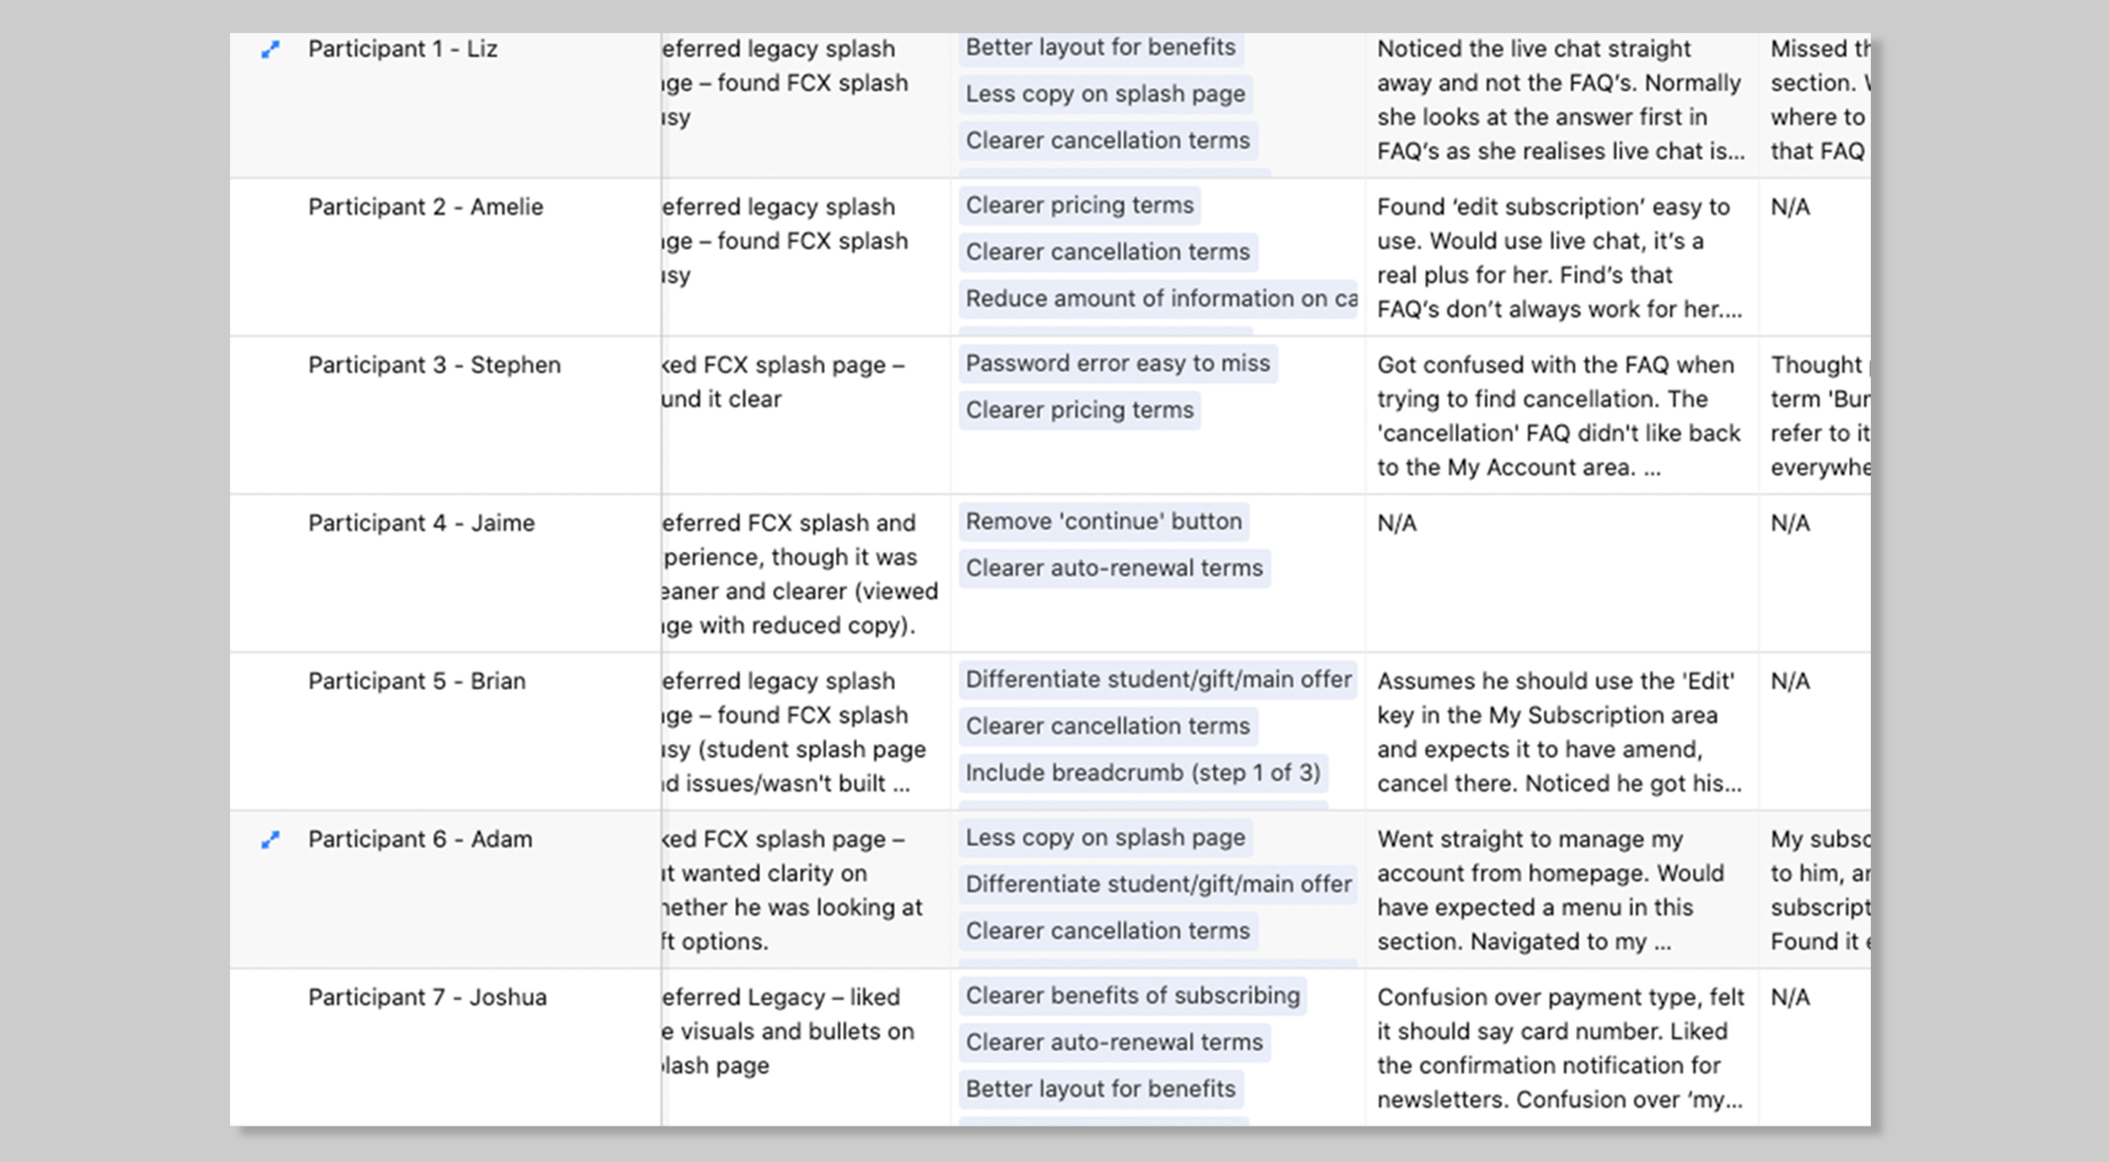Select the 'Confusion over payment type' notes cell
2109x1162 pixels.
coord(1559,1048)
